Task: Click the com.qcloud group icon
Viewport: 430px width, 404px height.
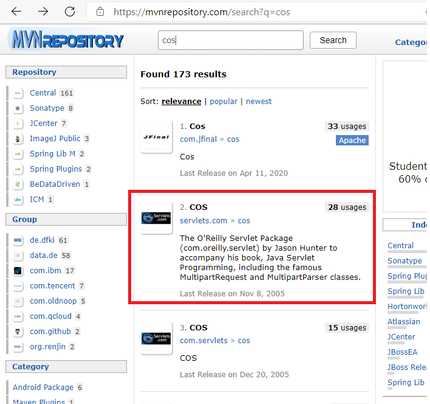Action: (x=18, y=316)
